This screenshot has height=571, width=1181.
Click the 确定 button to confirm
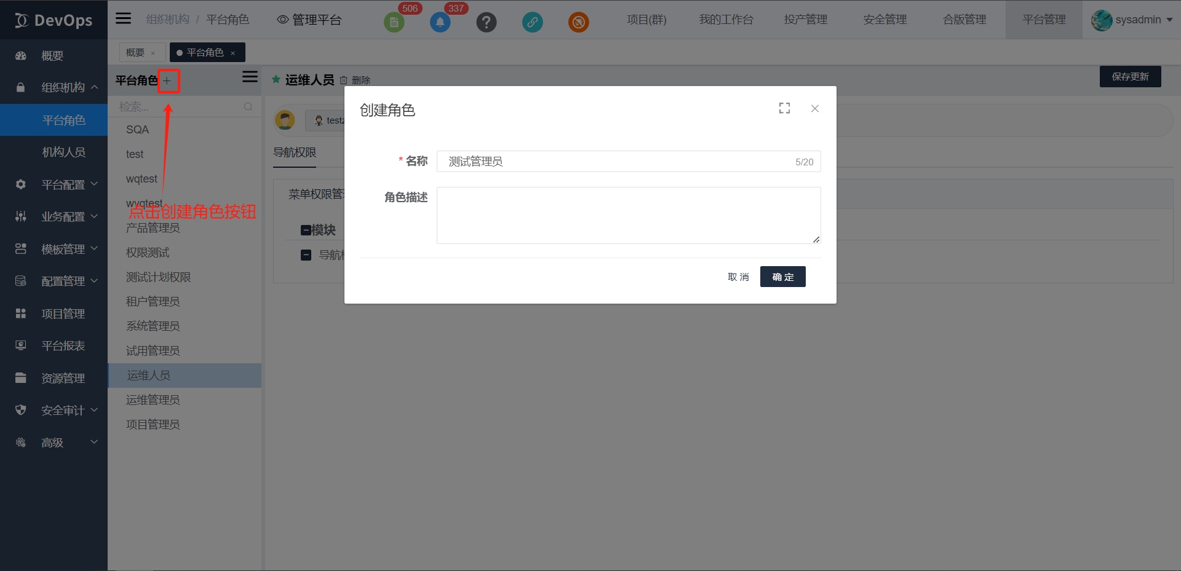782,277
